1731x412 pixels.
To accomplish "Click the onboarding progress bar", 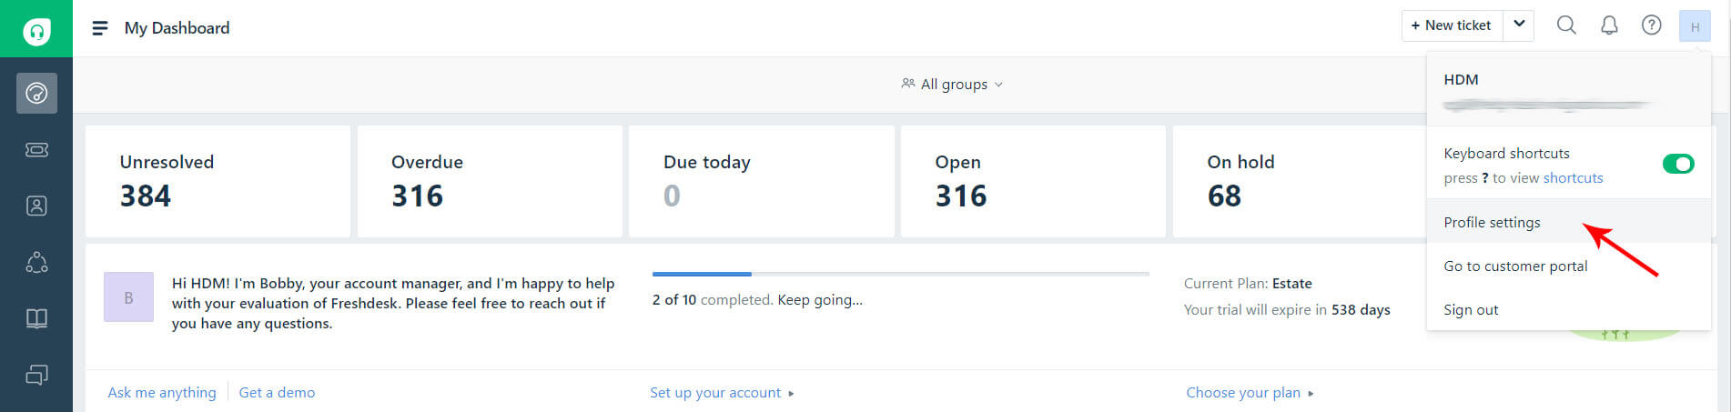I will 900,274.
